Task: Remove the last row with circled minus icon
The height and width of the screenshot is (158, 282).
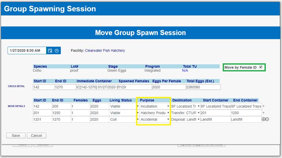Action: [x=267, y=119]
